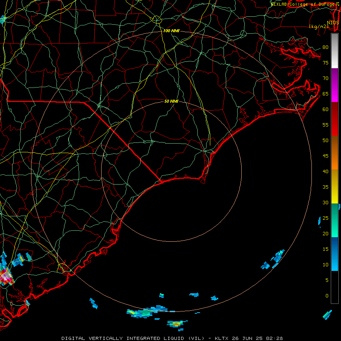Viewport: 341px width, 341px height.
Task: Select the magenta-purple segment of the color scale
Action: [x=335, y=85]
